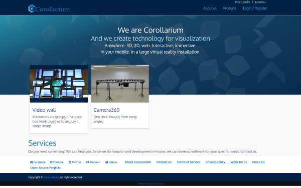Screen dimensions: 301x188
Task: Switch language to English
Action: pos(260,2)
